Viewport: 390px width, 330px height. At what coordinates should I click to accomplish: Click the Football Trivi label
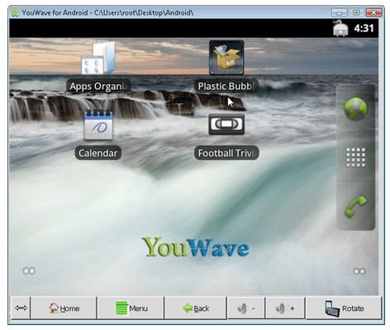pyautogui.click(x=226, y=153)
